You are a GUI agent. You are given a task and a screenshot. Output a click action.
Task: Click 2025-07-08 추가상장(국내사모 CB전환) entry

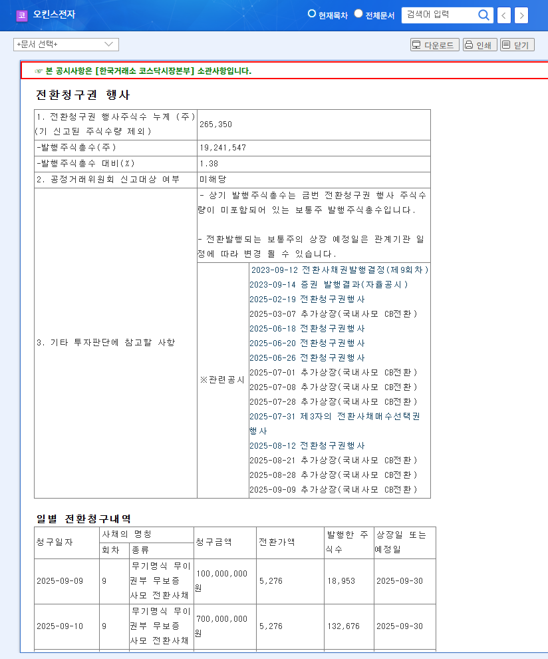[x=333, y=387]
